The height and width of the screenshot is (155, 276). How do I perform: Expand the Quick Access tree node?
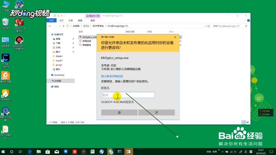pos(50,34)
